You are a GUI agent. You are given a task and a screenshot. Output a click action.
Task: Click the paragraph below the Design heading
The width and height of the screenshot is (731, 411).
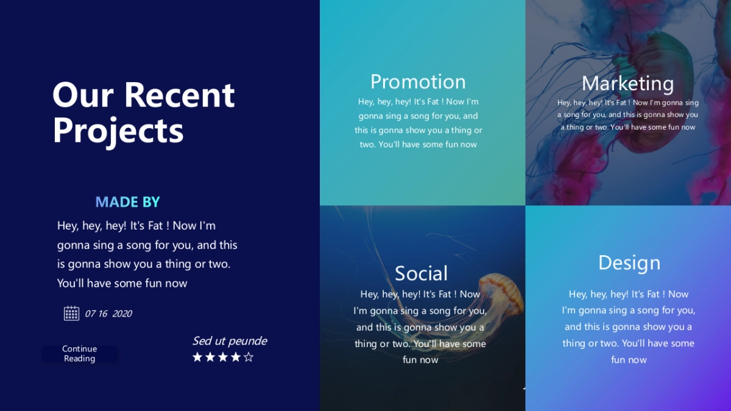(629, 327)
